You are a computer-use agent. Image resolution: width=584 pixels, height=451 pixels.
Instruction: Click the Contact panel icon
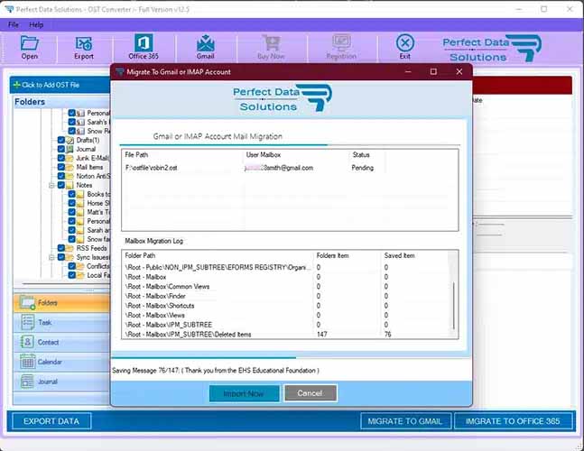pos(28,342)
